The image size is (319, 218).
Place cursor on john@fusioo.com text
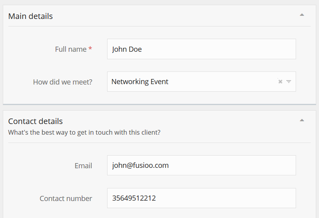pos(140,165)
